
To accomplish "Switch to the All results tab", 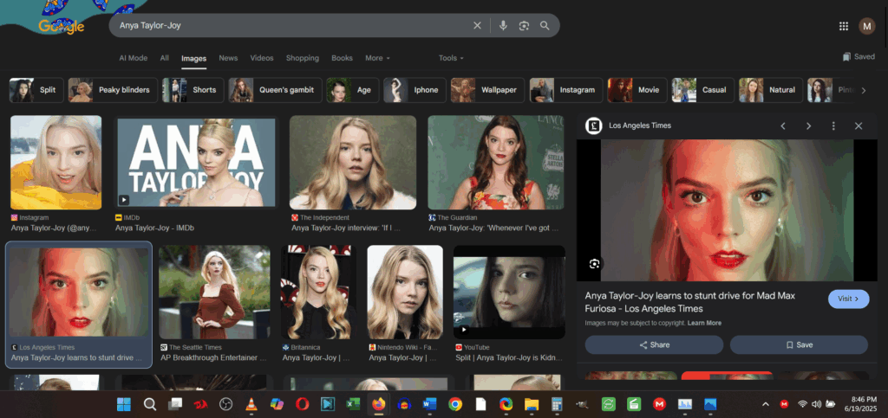I will coord(164,58).
